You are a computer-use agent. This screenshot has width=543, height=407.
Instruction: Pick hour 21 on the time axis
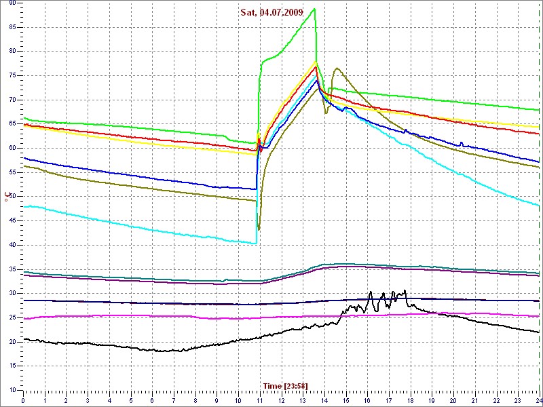[475, 401]
